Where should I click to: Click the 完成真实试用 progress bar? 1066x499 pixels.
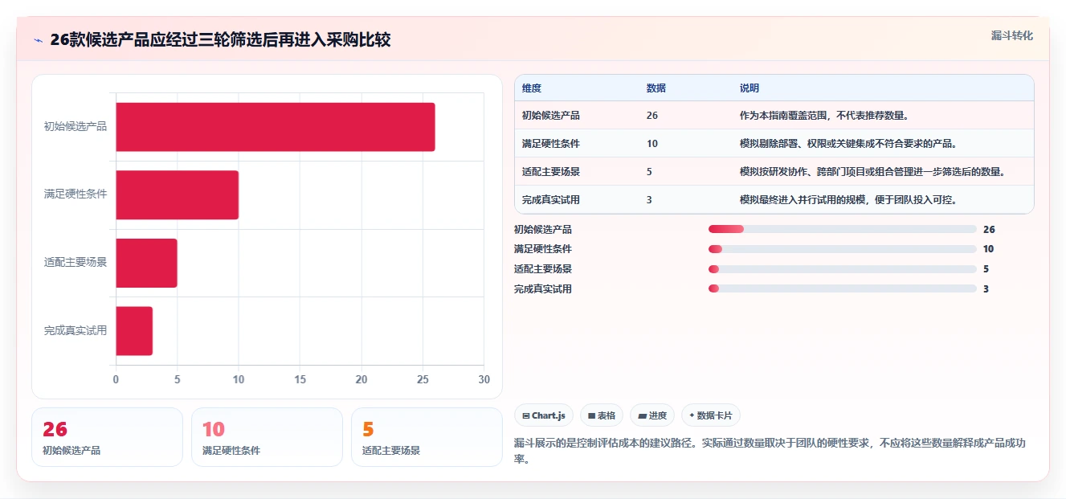tap(842, 288)
